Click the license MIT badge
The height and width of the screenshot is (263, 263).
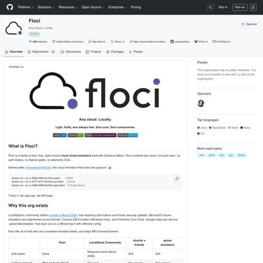coord(76,135)
